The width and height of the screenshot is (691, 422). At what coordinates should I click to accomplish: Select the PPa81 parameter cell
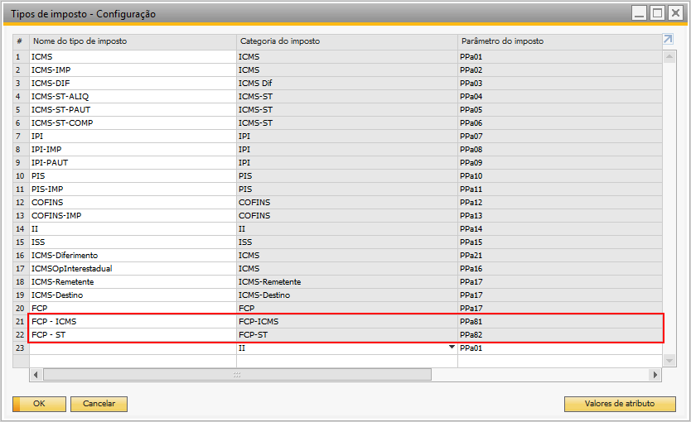560,322
